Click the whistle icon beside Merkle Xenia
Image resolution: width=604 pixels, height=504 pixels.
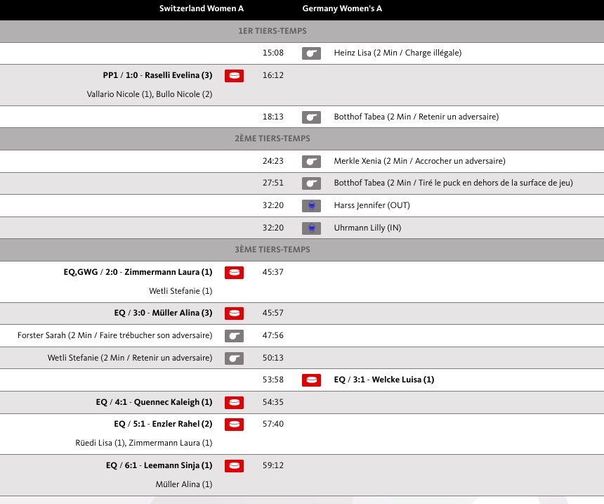pyautogui.click(x=311, y=162)
